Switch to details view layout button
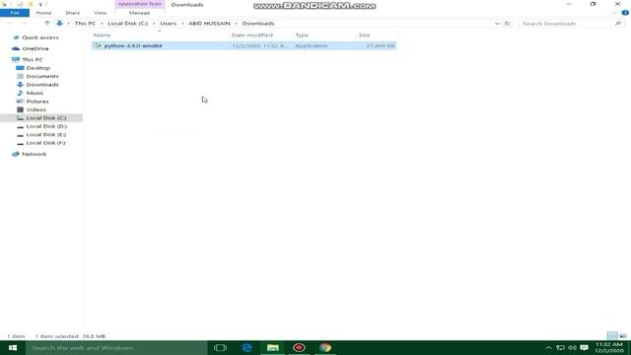631x355 pixels. click(x=612, y=335)
